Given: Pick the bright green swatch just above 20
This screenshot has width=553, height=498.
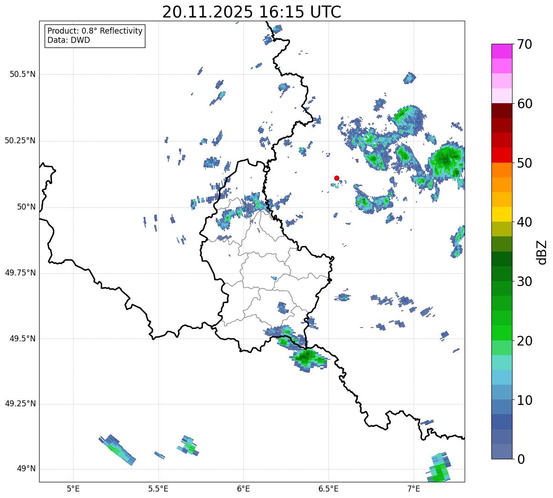Looking at the screenshot, I should [501, 333].
